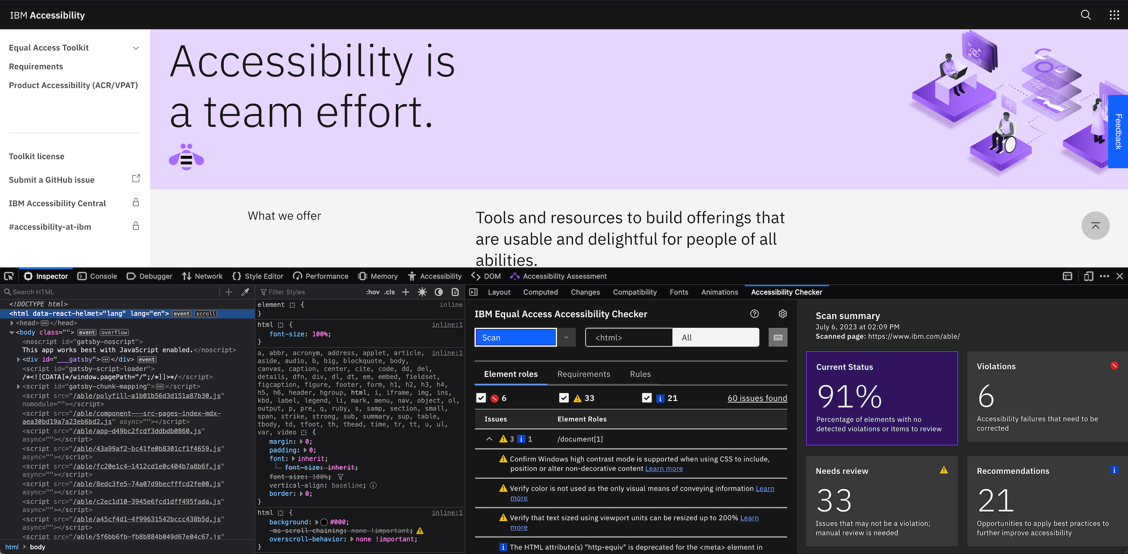Toggle :hov pseudo-class panel
Image resolution: width=1128 pixels, height=554 pixels.
(x=373, y=292)
